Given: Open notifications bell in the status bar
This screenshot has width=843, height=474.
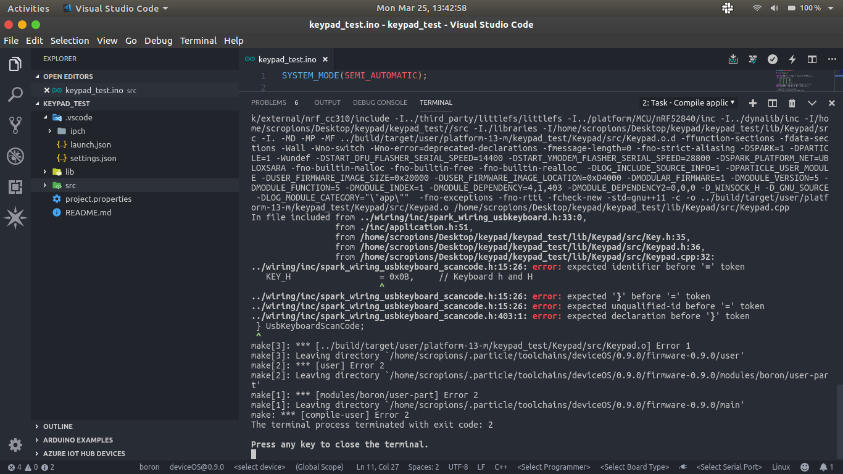Looking at the screenshot, I should [826, 467].
